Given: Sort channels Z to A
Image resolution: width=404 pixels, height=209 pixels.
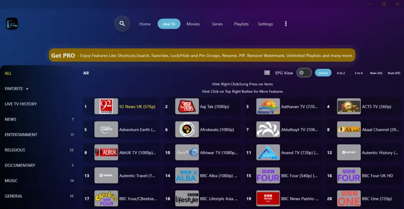Looking at the screenshot, I should (x=358, y=73).
